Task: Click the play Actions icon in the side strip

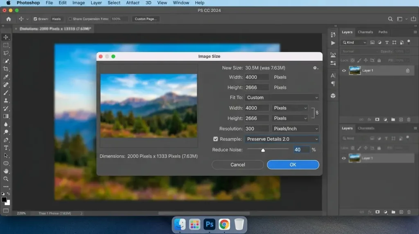Action: (333, 43)
